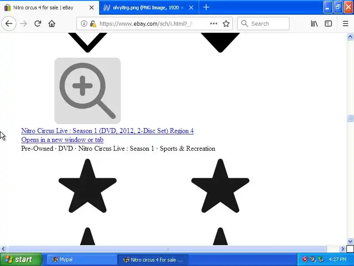Open Nitro Circus Live Season 1 DVD listing
The height and width of the screenshot is (266, 354).
(x=108, y=131)
